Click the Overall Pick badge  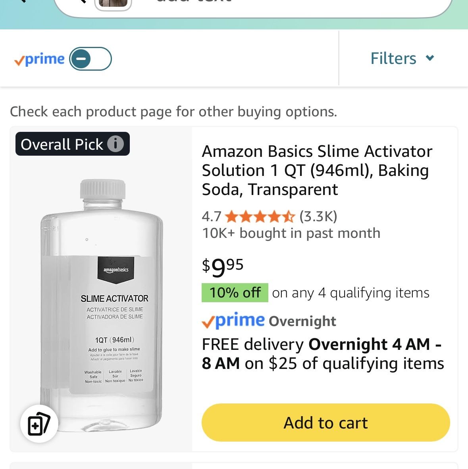72,144
